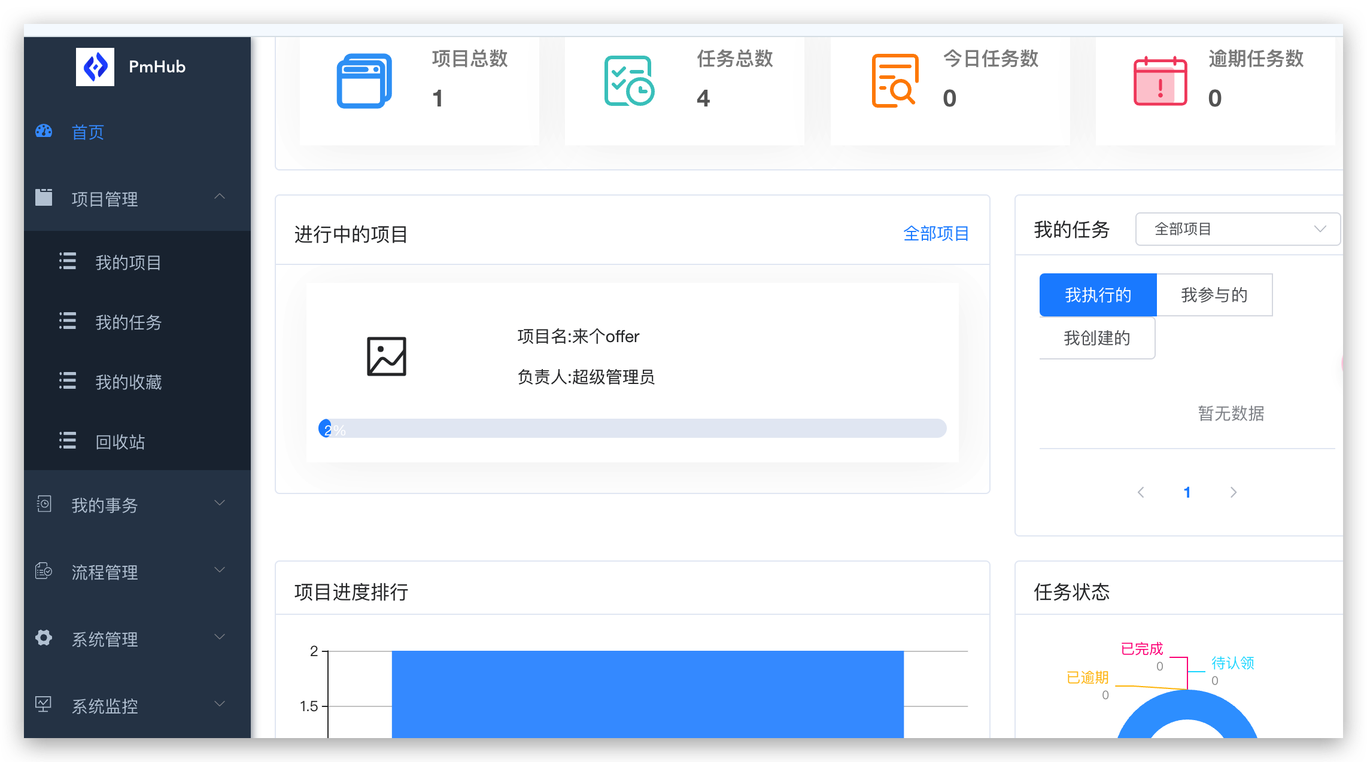Open 回收站 via its list icon
This screenshot has height=762, width=1367.
pos(67,441)
